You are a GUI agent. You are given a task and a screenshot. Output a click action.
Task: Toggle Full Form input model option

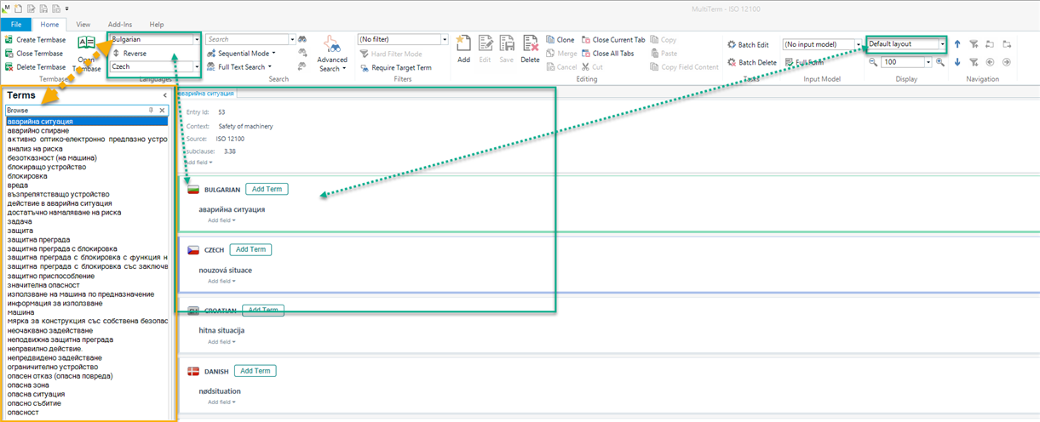790,62
